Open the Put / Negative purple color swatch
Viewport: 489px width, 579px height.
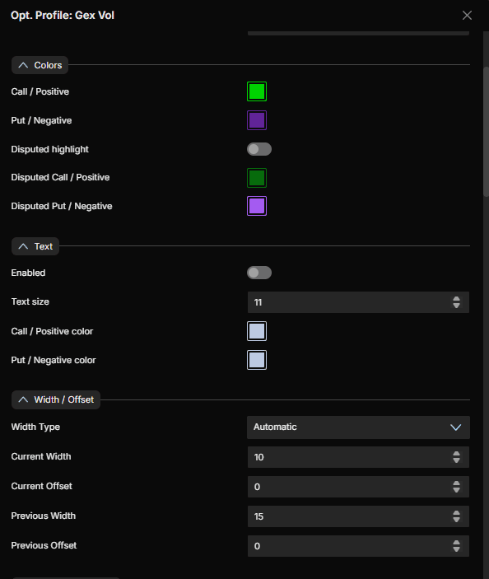pyautogui.click(x=257, y=120)
